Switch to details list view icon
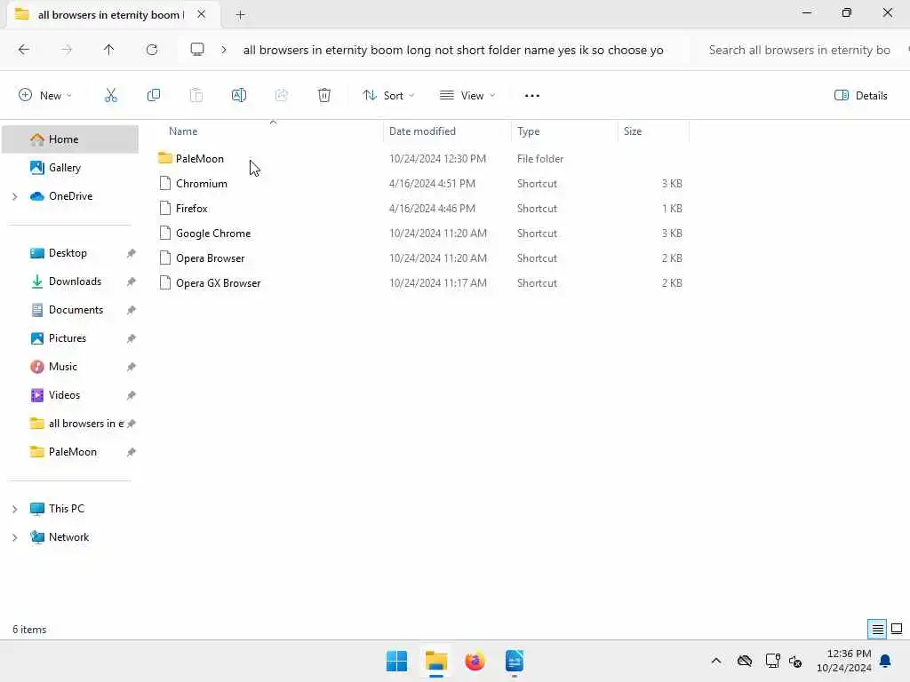 877,629
